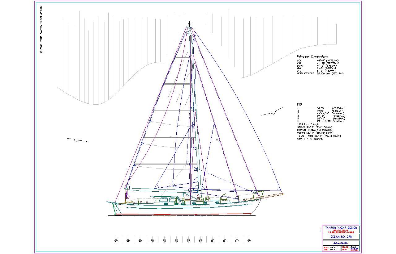The height and width of the screenshot is (254, 396).
Task: Click the Sprit length line
Action: [x=310, y=139]
